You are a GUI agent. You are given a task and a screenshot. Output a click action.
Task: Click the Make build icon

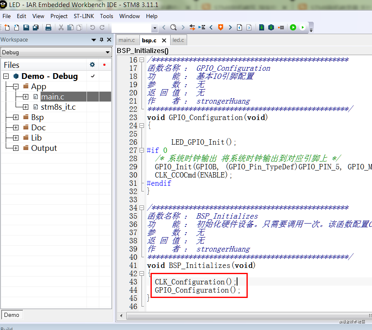point(271,28)
